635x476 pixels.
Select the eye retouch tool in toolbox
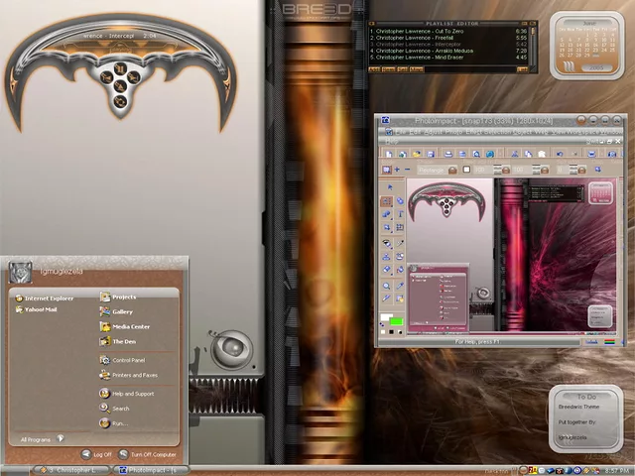(x=387, y=243)
